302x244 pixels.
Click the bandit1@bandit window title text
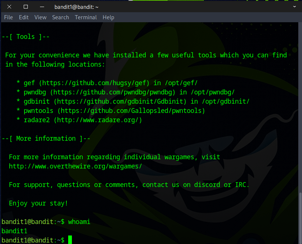(x=76, y=7)
